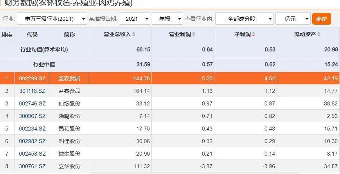
Task: Open the 全部成分股 scope dropdown
Action: tap(245, 19)
